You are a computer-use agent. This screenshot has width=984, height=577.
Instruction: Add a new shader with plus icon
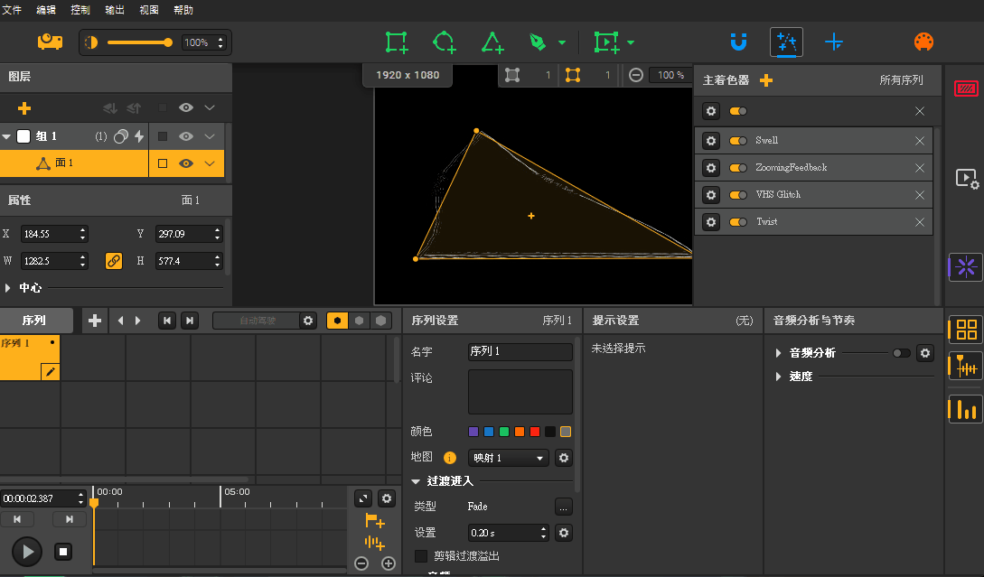tap(766, 80)
